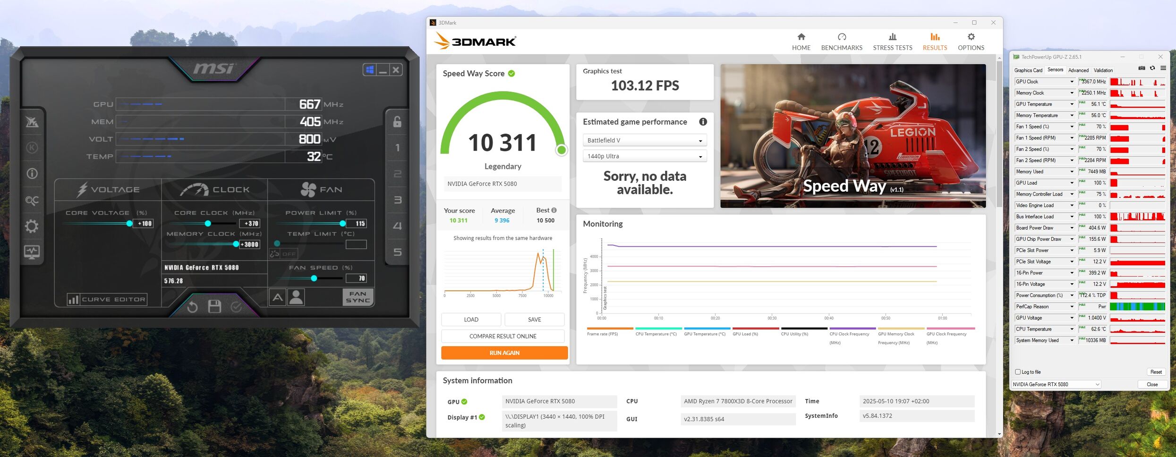Toggle GPU Load (%) legend in Monitoring
This screenshot has width=1176, height=457.
pos(756,331)
